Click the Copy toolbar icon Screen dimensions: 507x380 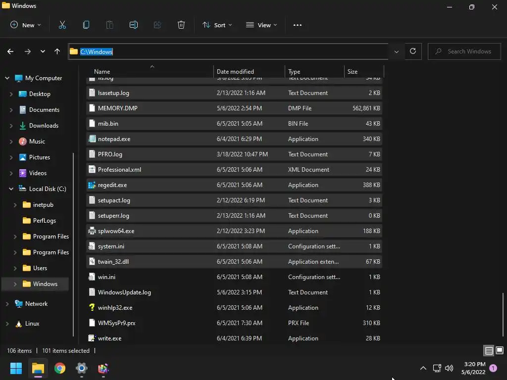(x=86, y=25)
